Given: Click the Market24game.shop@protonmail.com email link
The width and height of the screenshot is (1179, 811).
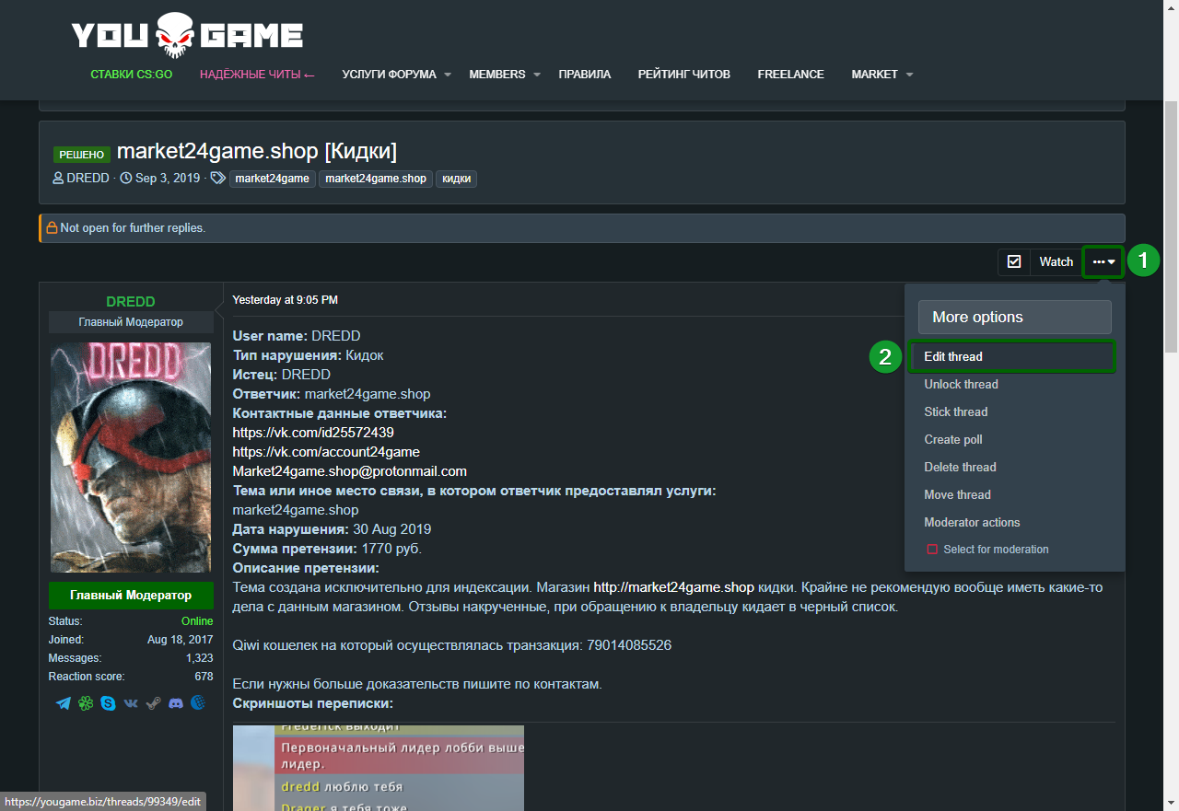Looking at the screenshot, I should click(x=350, y=471).
